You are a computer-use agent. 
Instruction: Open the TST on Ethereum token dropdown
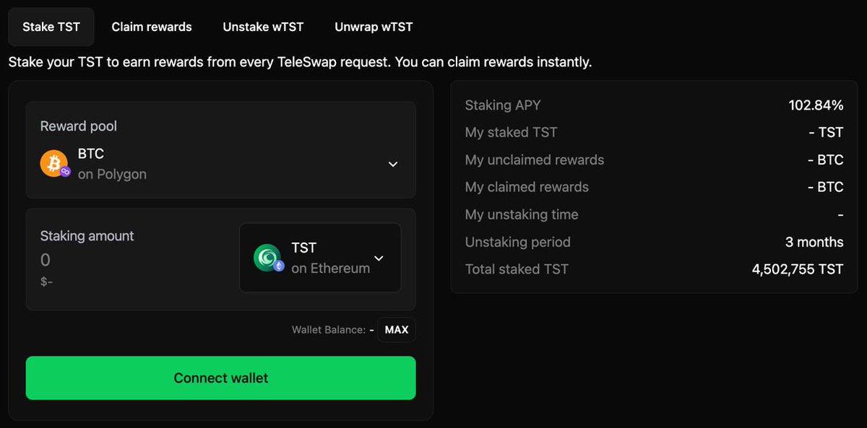[x=320, y=258]
